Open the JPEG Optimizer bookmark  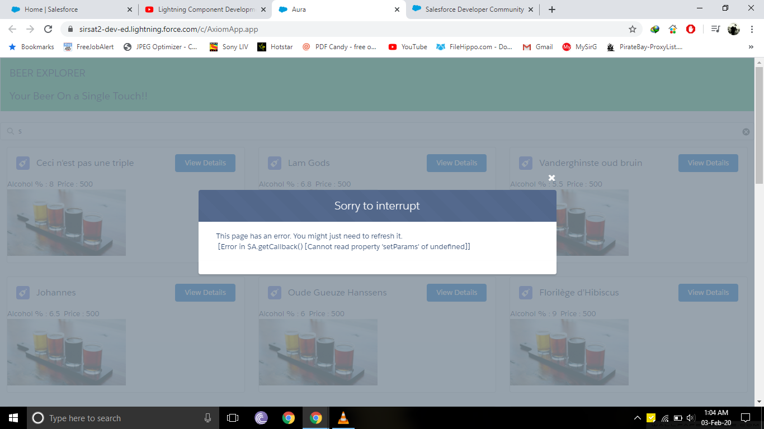point(161,47)
